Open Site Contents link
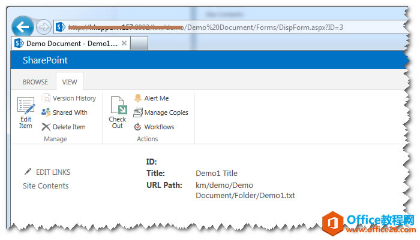420x240 pixels. 46,186
